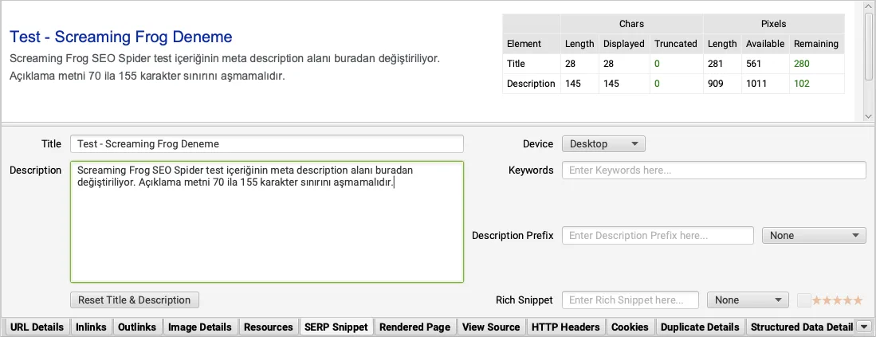The image size is (876, 337).
Task: Focus the Description Prefix input field
Action: pos(658,236)
